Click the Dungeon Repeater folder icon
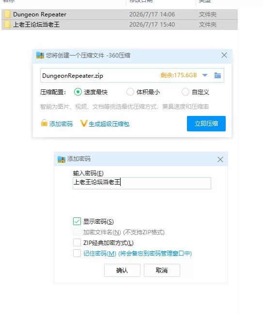This screenshot has height=314, width=263. (x=7, y=14)
